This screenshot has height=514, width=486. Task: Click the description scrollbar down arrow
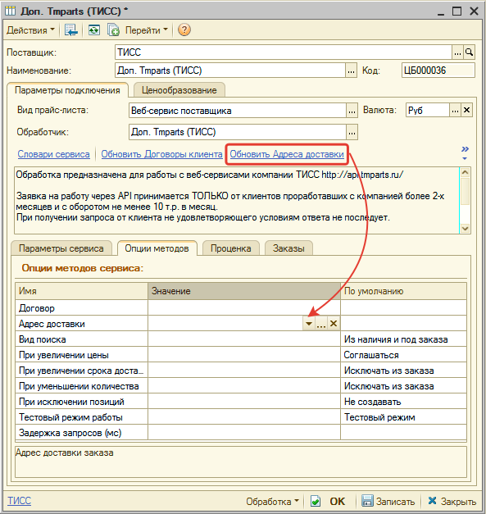[x=465, y=228]
